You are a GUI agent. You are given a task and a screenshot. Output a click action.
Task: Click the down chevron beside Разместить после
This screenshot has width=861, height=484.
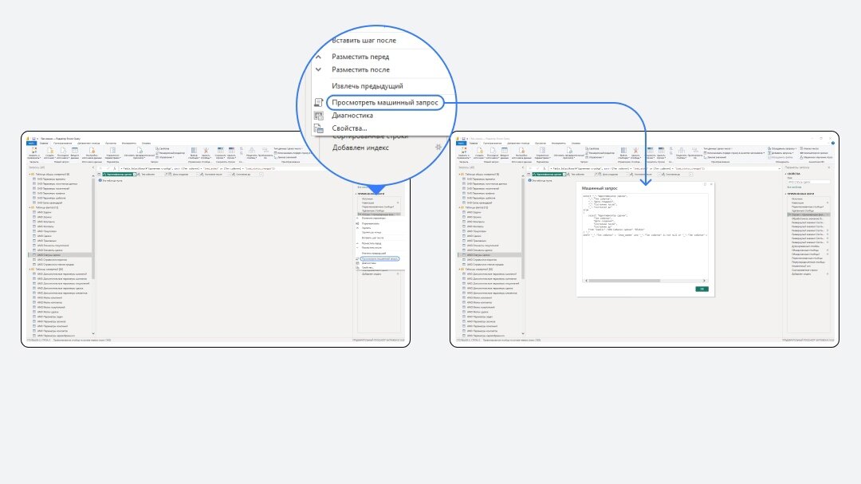[x=318, y=70]
